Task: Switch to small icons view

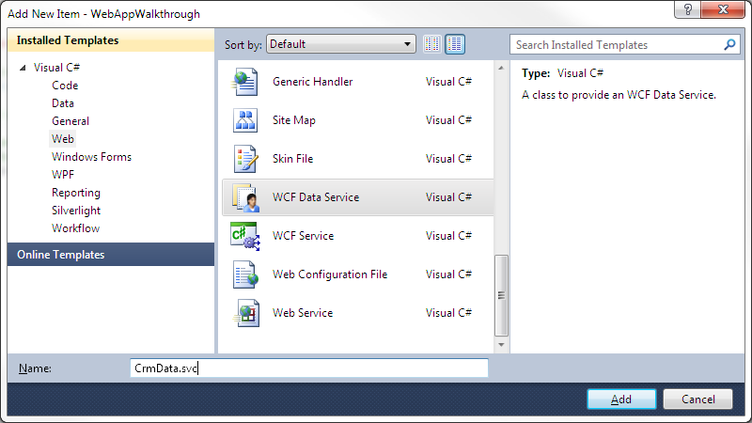Action: click(x=432, y=44)
